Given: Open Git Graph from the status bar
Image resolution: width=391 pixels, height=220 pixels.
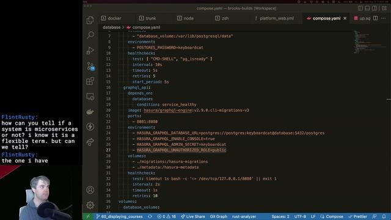Looking at the screenshot, I should tap(219, 216).
